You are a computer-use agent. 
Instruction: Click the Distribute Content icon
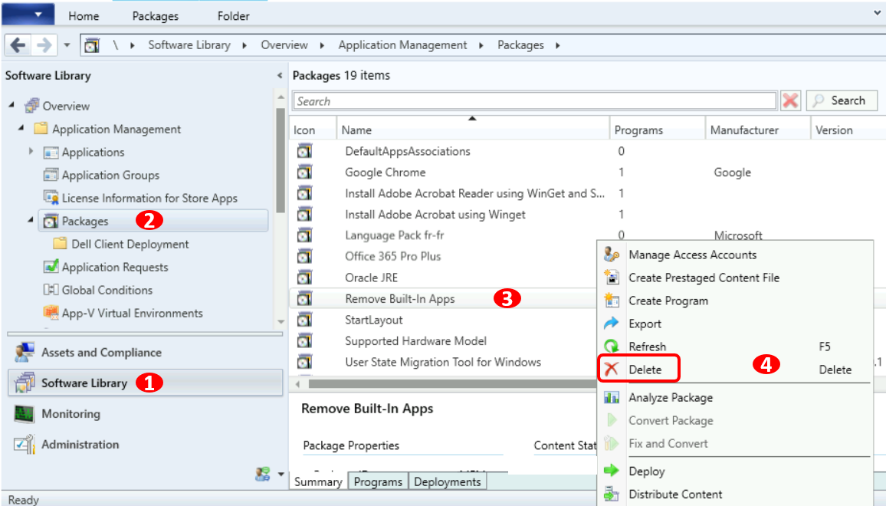click(x=611, y=495)
